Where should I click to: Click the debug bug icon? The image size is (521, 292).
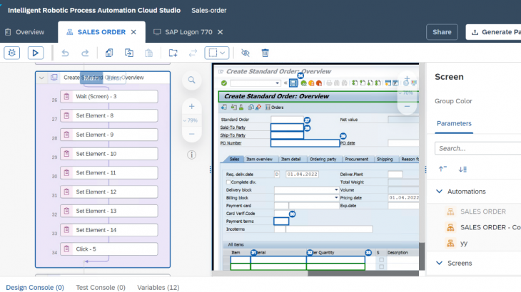click(x=11, y=53)
